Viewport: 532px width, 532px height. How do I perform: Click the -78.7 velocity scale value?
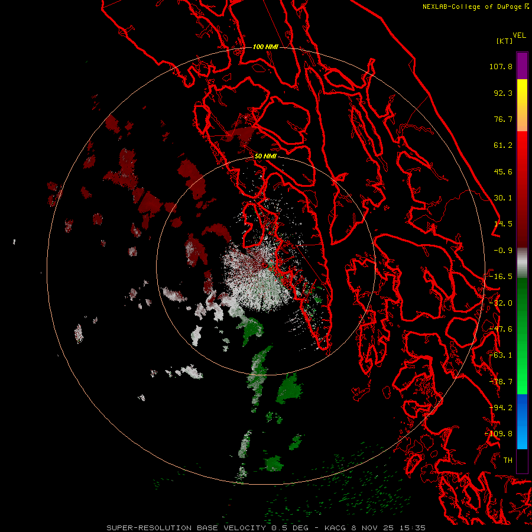point(501,382)
